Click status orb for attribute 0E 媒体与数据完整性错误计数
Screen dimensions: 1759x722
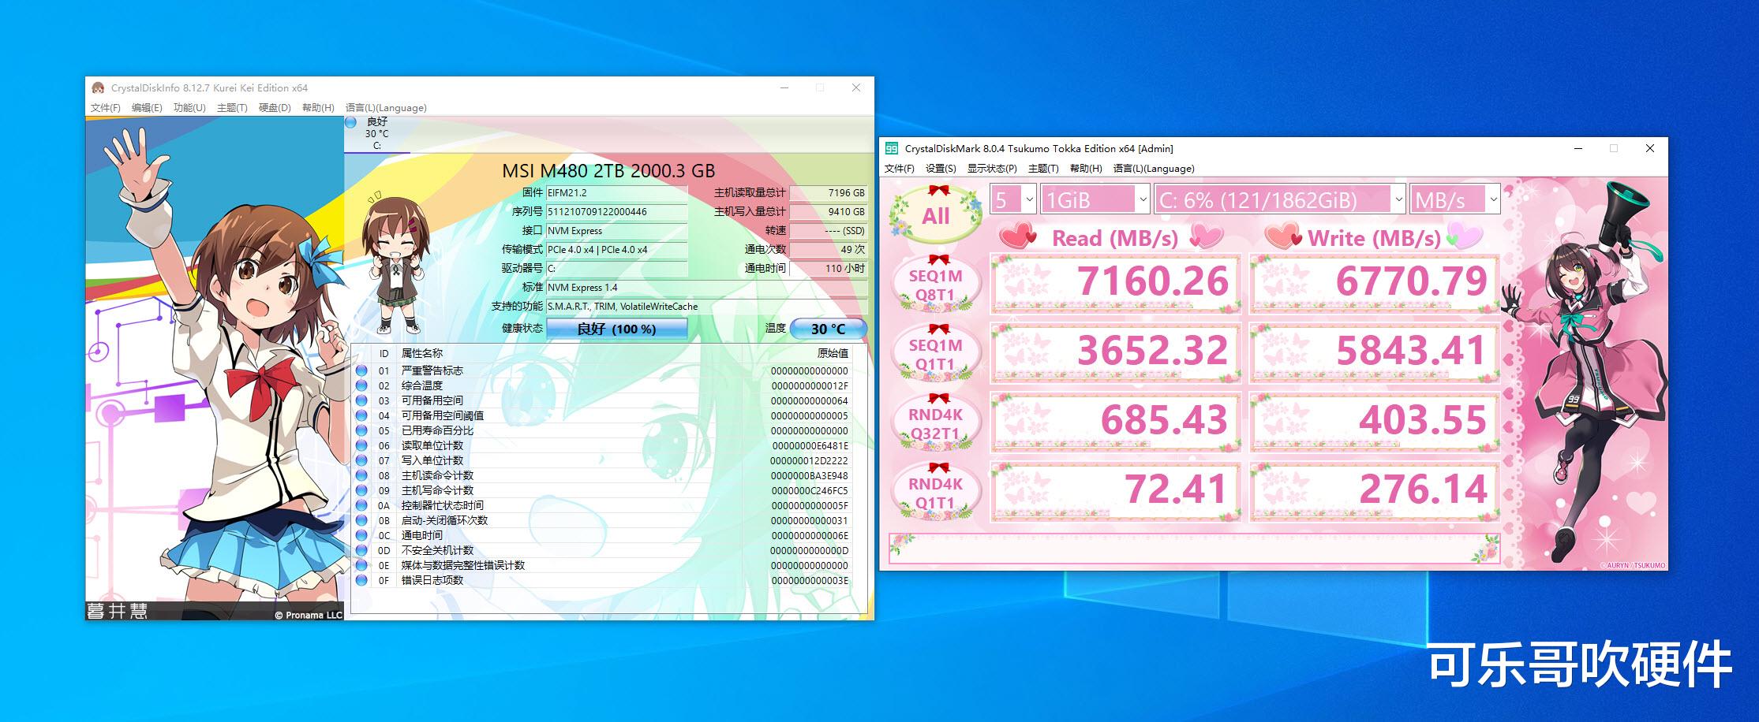coord(361,565)
